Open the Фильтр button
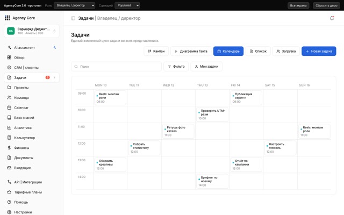The height and width of the screenshot is (215, 344). pos(176,67)
